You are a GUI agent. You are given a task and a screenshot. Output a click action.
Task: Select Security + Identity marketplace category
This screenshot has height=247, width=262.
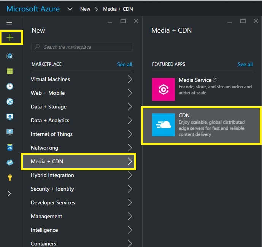(52, 189)
